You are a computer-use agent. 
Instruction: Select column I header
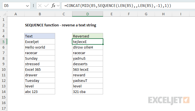click(181, 14)
